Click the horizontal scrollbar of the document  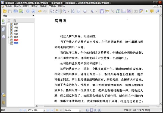98,106
